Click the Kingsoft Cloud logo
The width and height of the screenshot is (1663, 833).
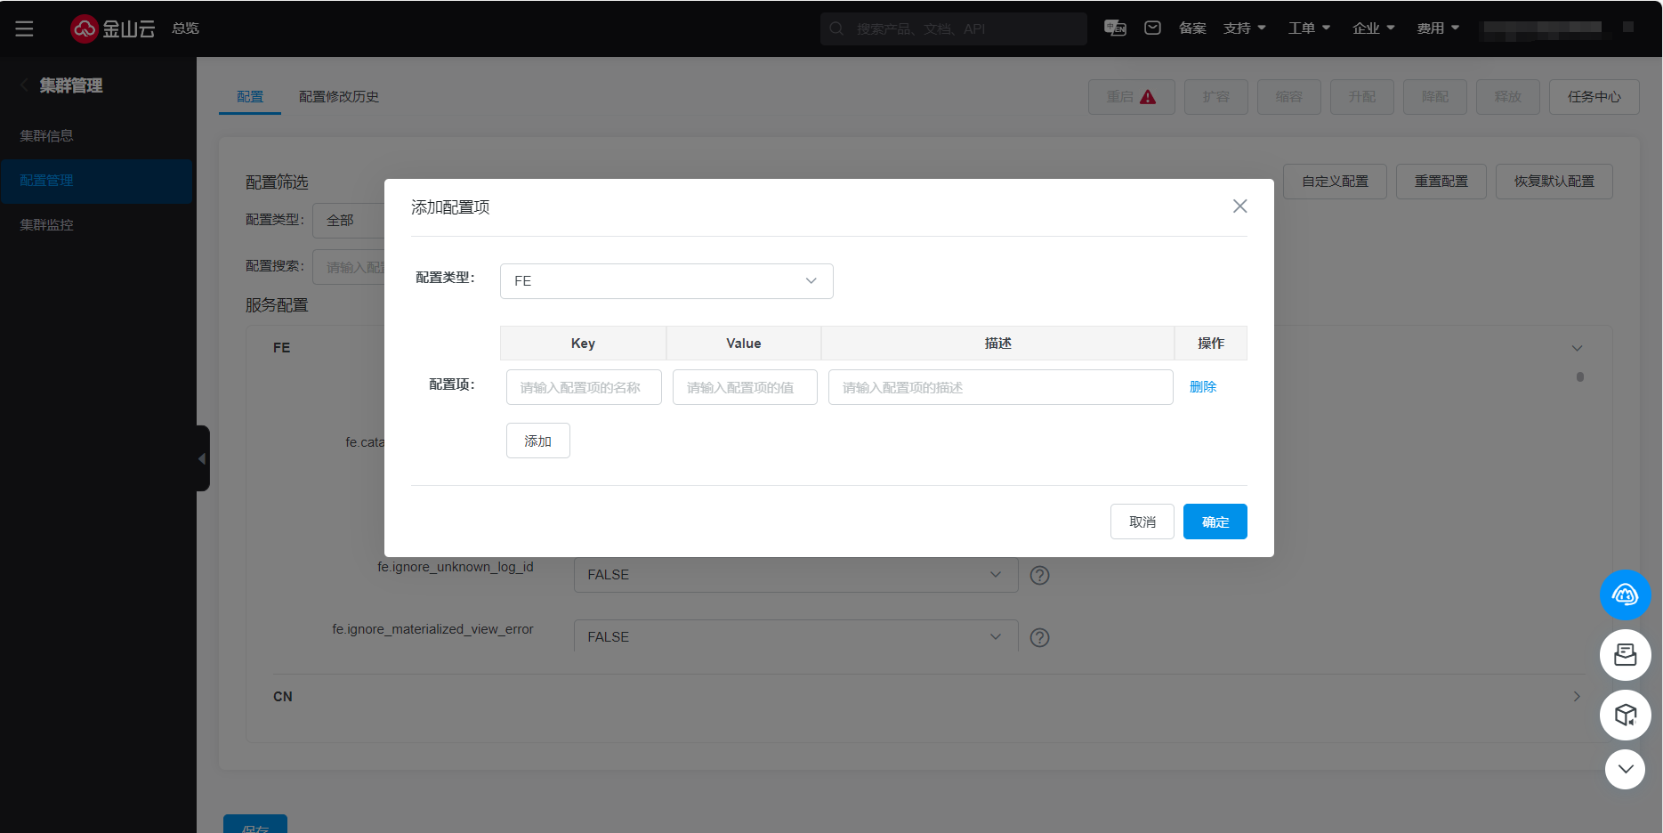click(x=113, y=28)
